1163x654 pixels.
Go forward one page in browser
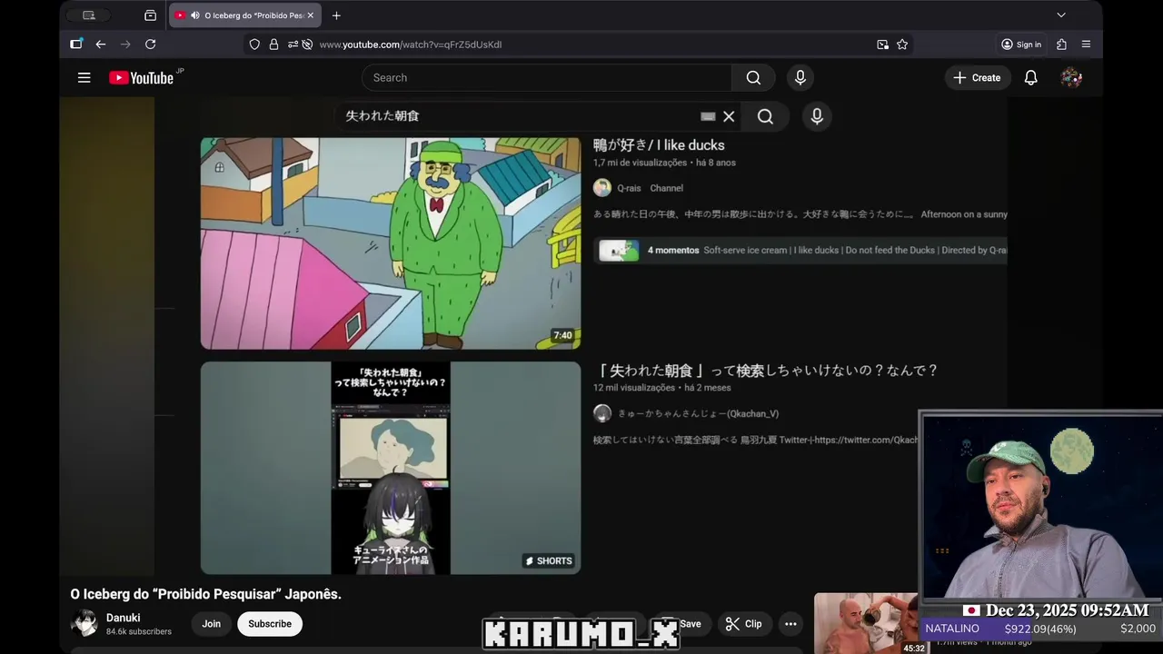pos(125,44)
